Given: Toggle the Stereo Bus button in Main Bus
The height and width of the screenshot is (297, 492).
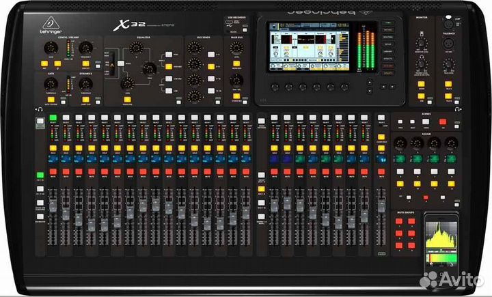Looking at the screenshot, I should (x=236, y=96).
